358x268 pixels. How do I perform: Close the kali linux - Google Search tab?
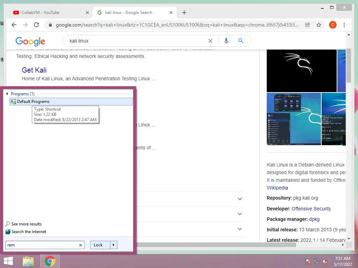pos(171,13)
